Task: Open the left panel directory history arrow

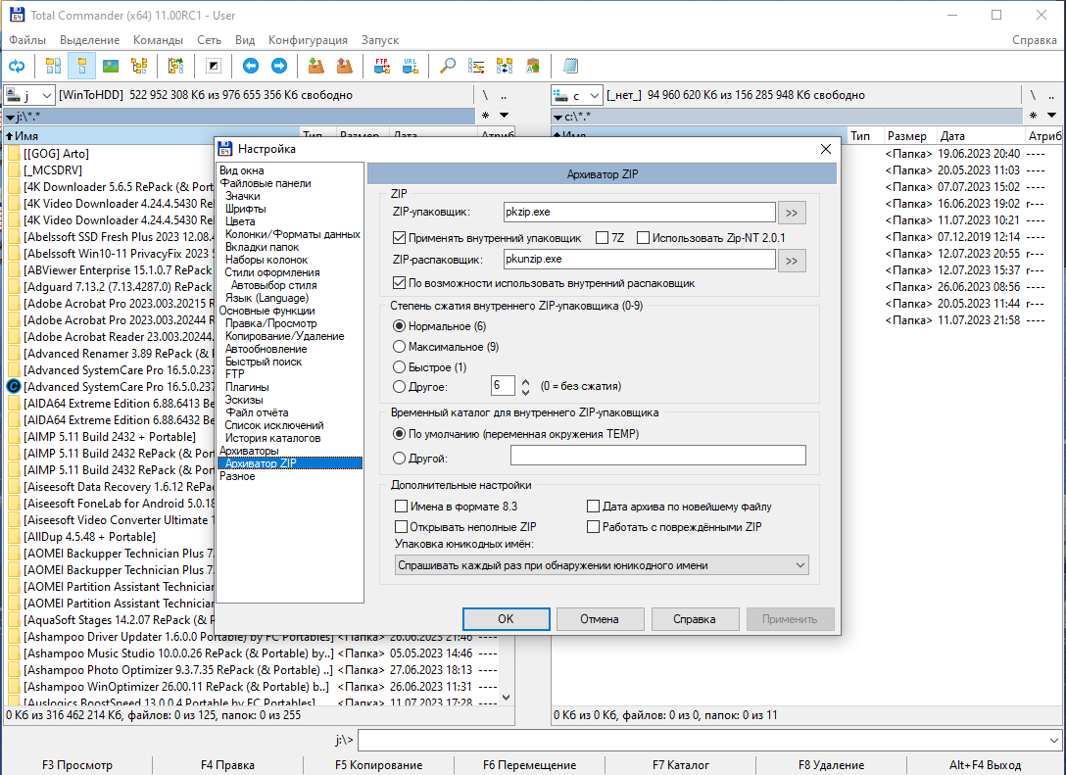Action: 504,116
